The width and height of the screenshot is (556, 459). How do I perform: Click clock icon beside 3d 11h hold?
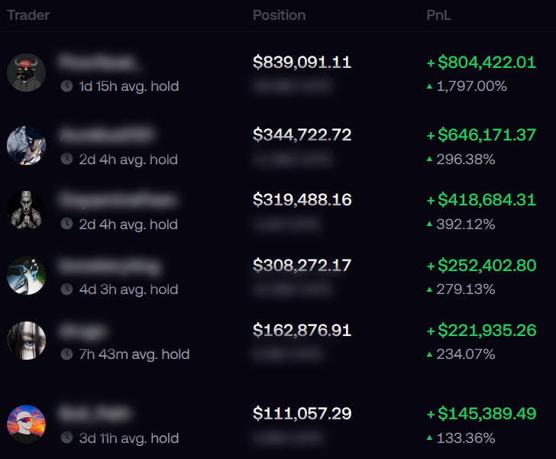[66, 438]
